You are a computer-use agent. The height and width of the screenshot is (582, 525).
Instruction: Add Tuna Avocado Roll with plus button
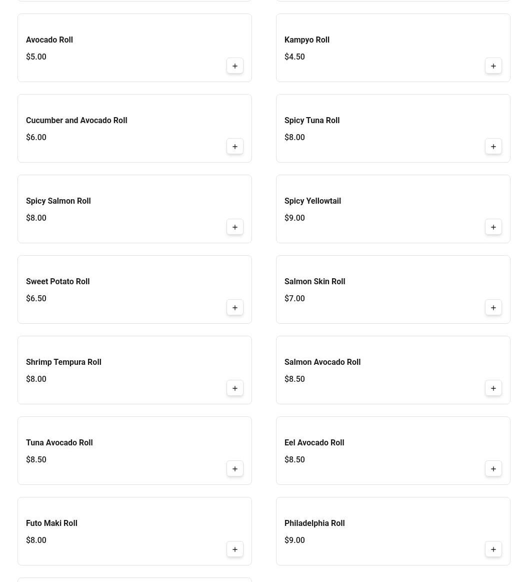tap(235, 469)
